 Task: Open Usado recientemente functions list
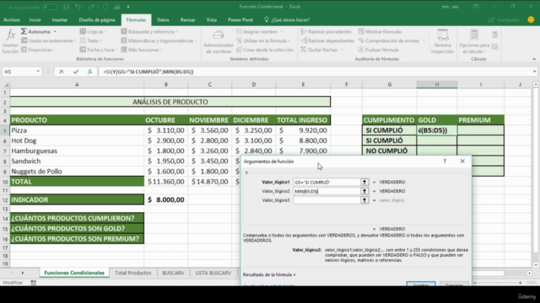point(48,40)
